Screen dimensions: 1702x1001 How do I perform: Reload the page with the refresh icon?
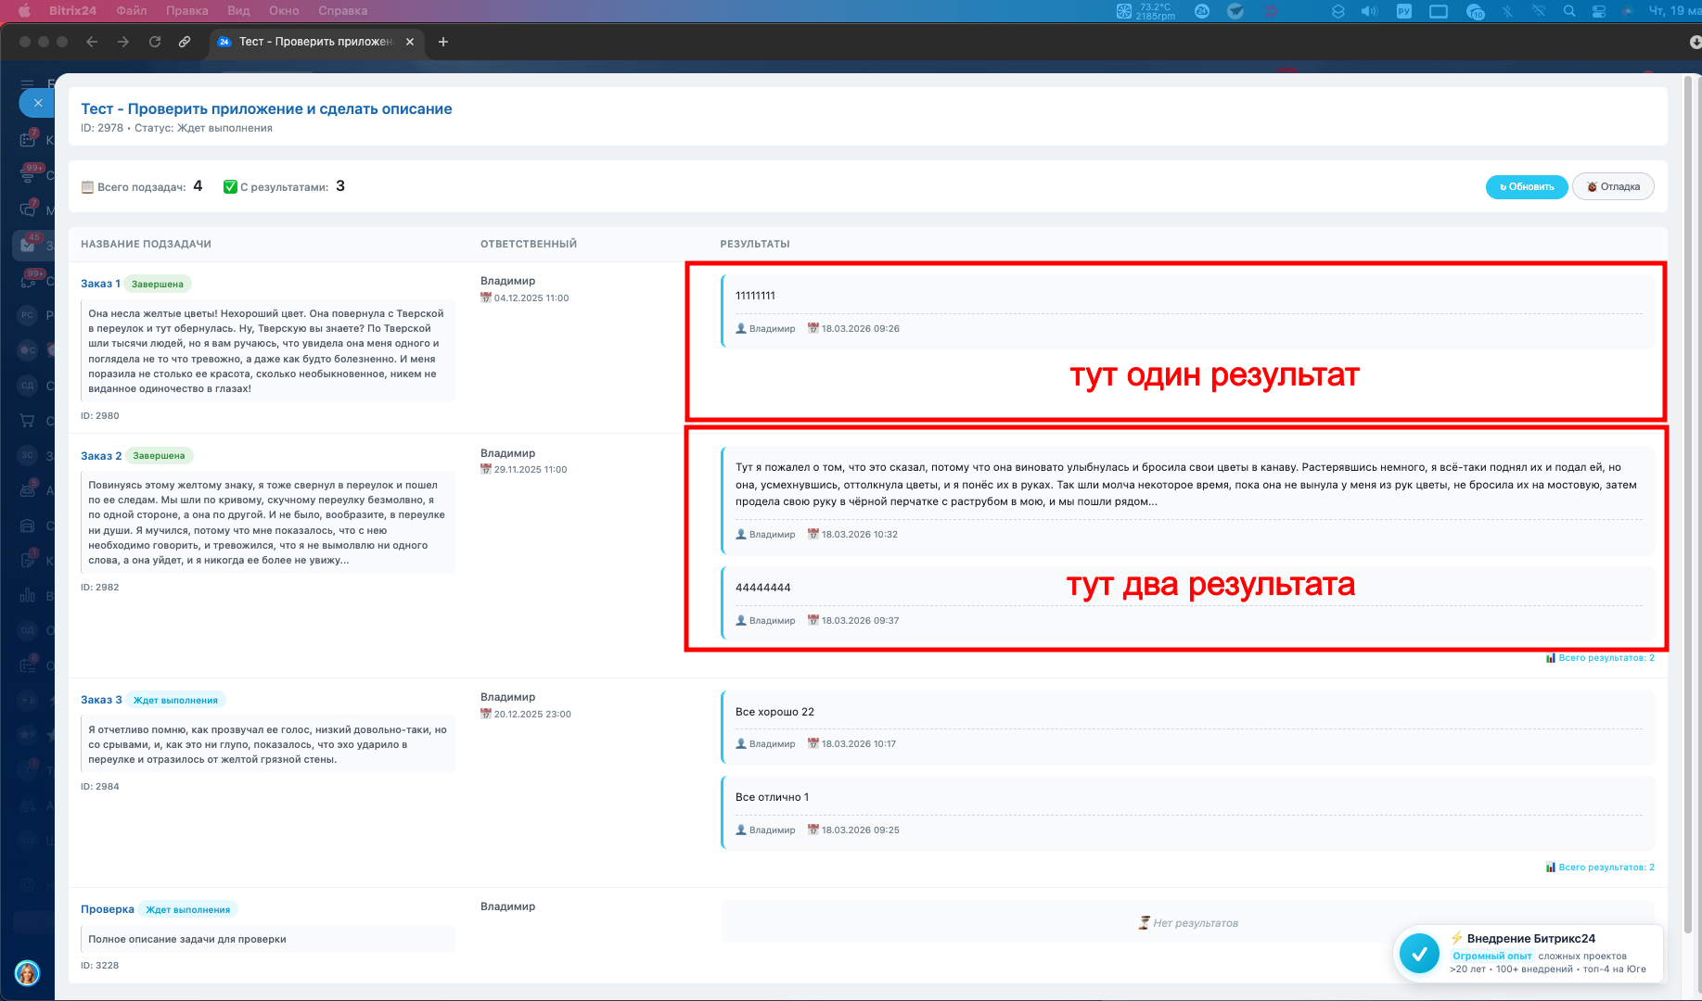[155, 42]
